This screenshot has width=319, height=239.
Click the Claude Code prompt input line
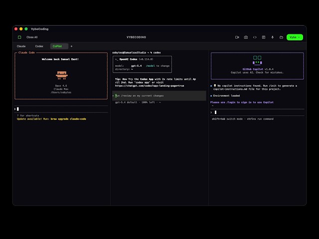coord(61,109)
